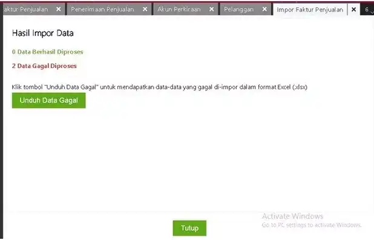Close the Akun Perkiraan tab

click(x=211, y=9)
